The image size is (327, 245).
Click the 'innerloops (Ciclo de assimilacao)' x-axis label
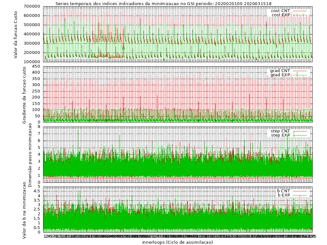pyautogui.click(x=177, y=242)
